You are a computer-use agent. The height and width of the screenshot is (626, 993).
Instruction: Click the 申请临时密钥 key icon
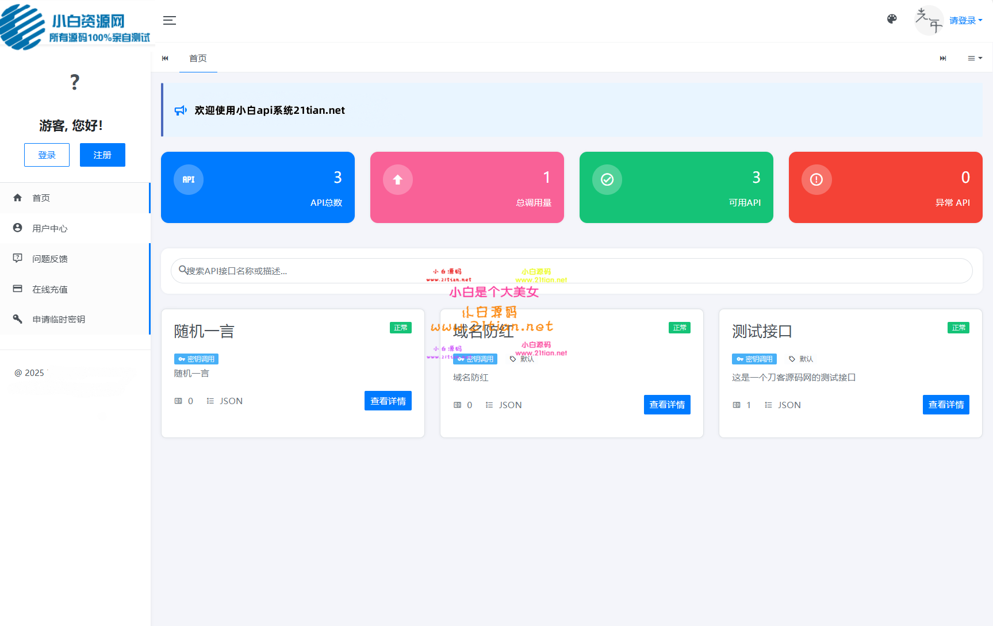[18, 318]
